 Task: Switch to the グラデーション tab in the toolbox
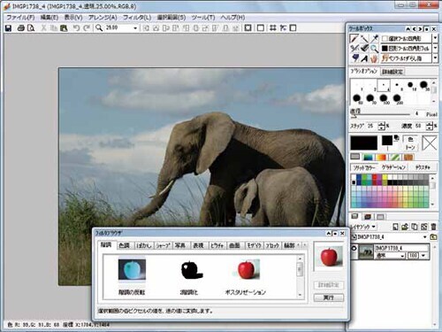pyautogui.click(x=394, y=167)
